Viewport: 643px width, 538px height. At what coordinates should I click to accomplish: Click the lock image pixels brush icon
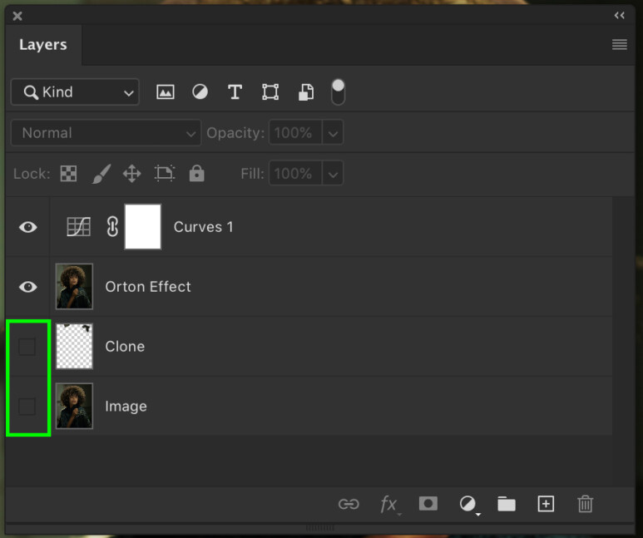pos(100,174)
